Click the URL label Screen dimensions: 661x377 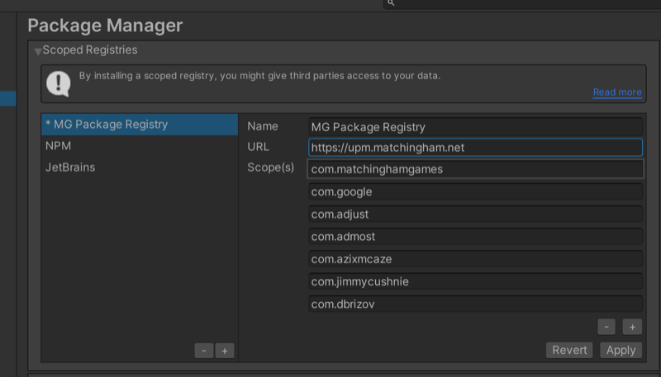[x=258, y=147]
